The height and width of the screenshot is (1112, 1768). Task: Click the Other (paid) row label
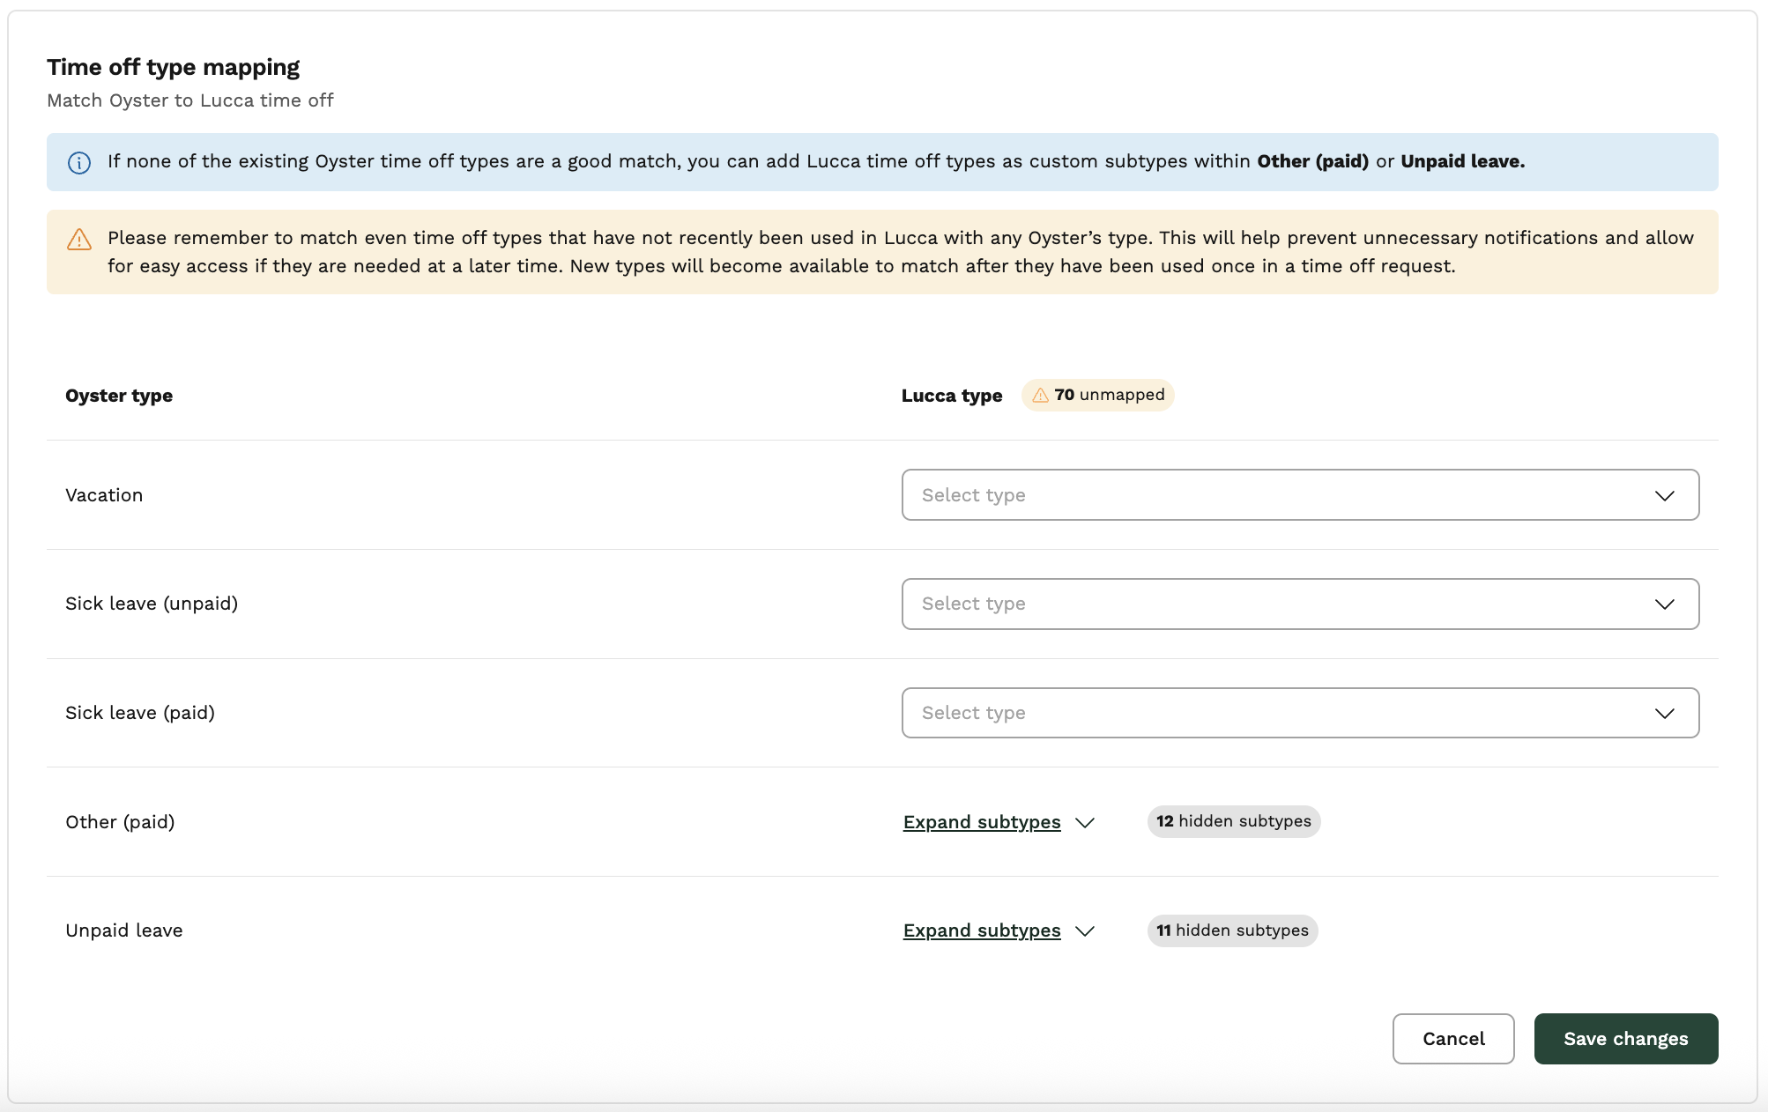pyautogui.click(x=120, y=822)
